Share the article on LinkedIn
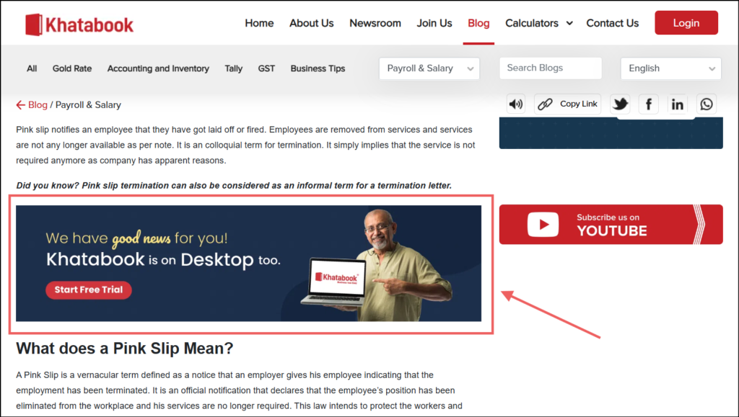739x417 pixels. tap(677, 104)
